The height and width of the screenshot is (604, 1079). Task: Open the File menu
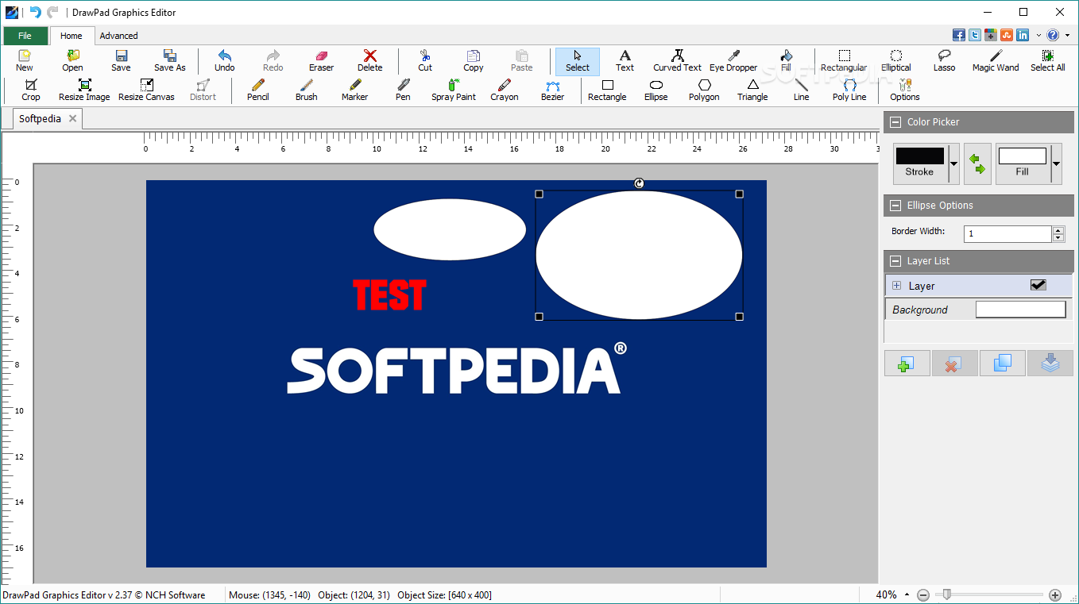[x=25, y=36]
